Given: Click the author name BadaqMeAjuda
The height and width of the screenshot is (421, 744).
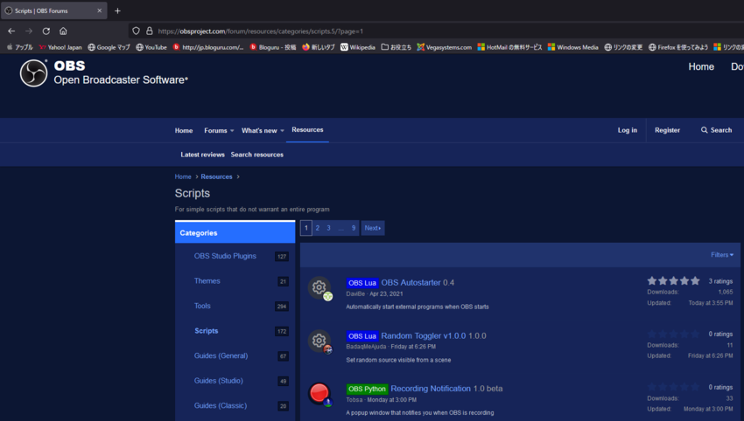Looking at the screenshot, I should tap(366, 347).
